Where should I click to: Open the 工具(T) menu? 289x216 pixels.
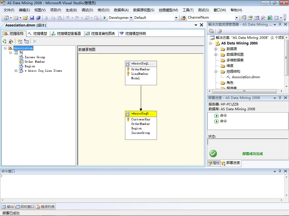(x=188, y=10)
